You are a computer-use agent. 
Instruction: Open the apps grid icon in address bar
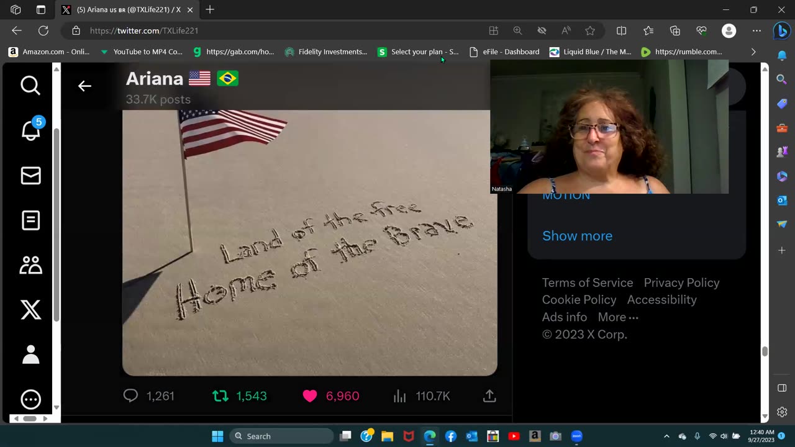[x=494, y=30]
